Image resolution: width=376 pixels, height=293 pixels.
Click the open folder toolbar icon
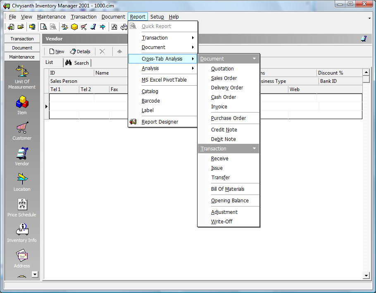click(x=20, y=27)
